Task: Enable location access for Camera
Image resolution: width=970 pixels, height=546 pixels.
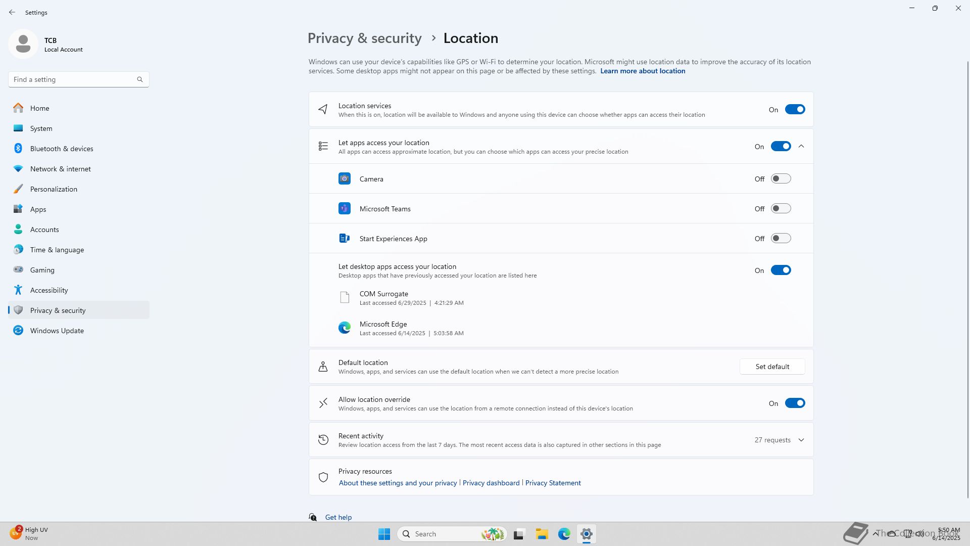Action: (780, 179)
